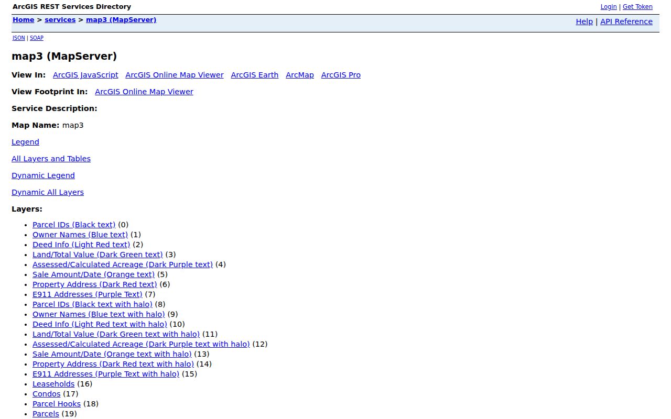
Task: Open the Parcels layer
Action: tap(46, 414)
